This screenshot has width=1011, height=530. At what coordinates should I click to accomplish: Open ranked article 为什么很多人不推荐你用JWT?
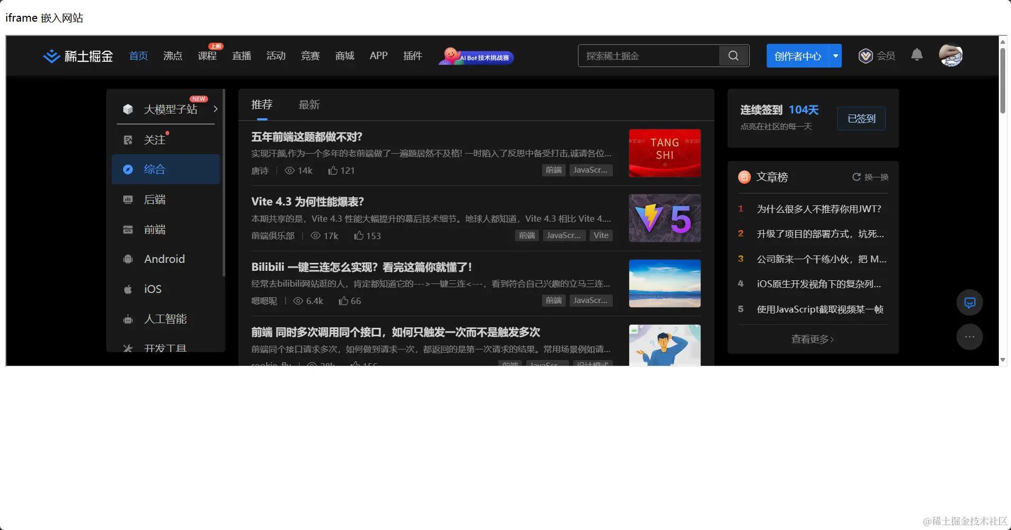pyautogui.click(x=819, y=209)
